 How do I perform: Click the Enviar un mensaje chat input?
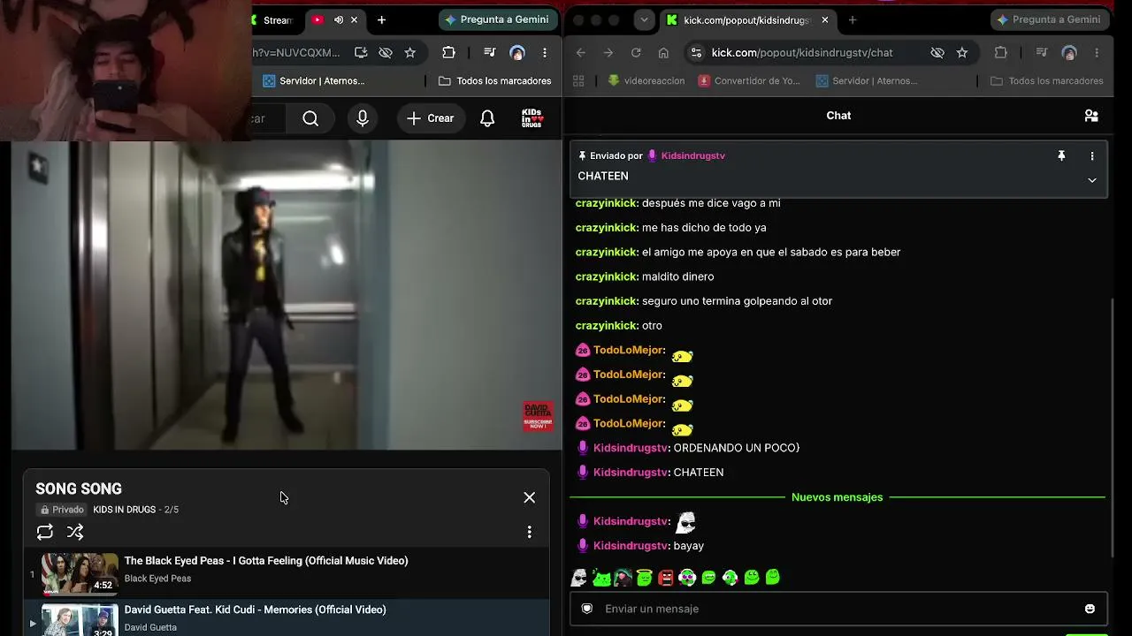click(x=838, y=609)
